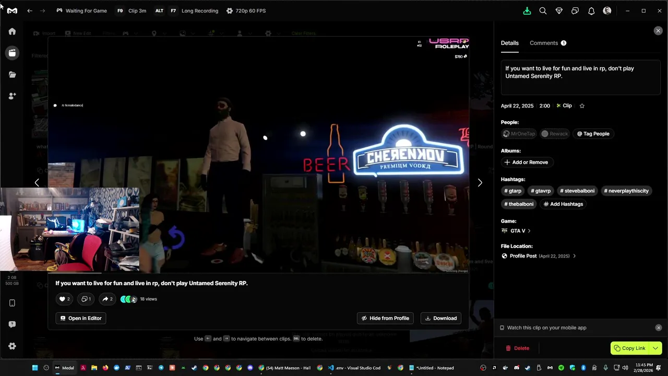
Task: Open the mobile device sidebar icon
Action: coord(12,303)
